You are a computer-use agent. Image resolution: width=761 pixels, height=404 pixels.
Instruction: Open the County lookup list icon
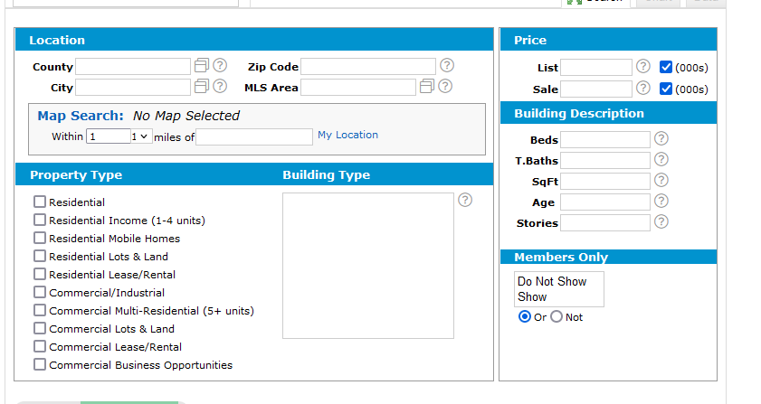[202, 65]
